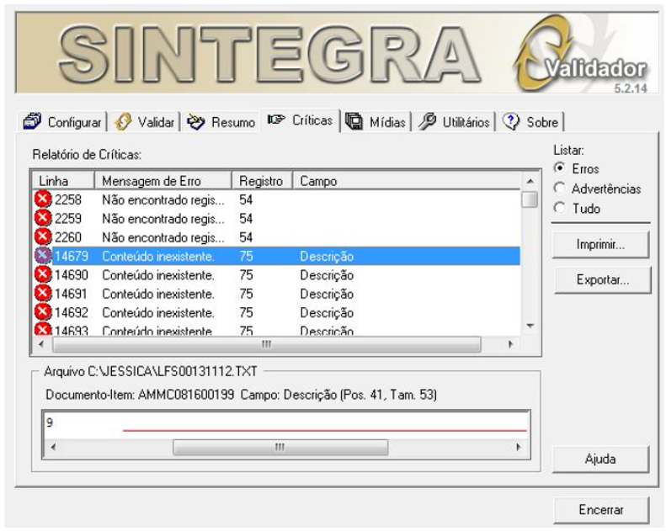
Task: Open the Configurar tab
Action: 63,122
